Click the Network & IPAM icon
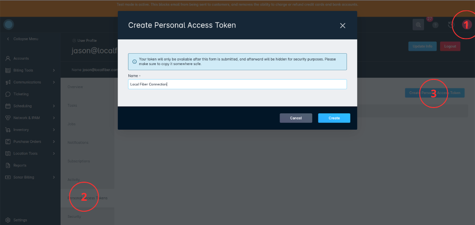Screen dimensions: 475x225 pos(8,118)
